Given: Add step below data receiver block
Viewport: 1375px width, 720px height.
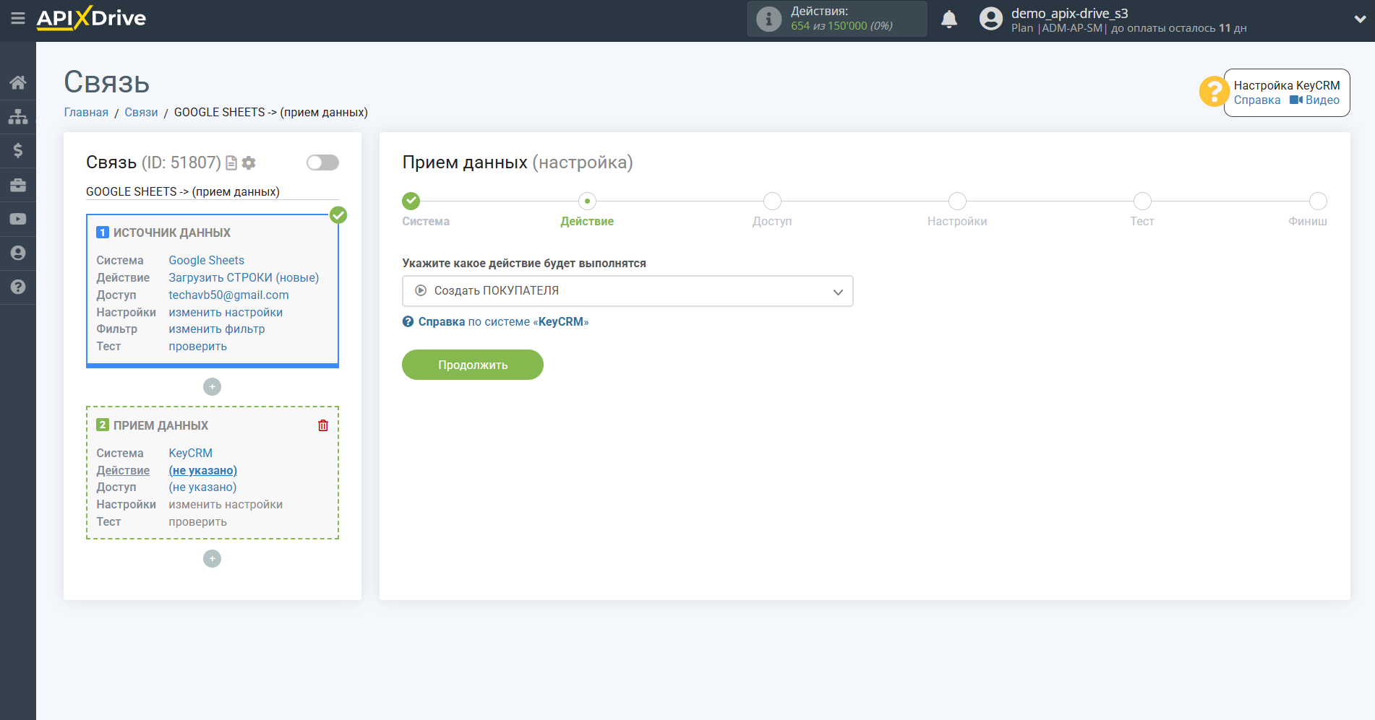Looking at the screenshot, I should point(212,559).
